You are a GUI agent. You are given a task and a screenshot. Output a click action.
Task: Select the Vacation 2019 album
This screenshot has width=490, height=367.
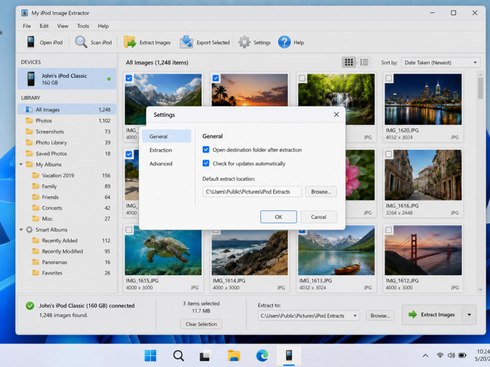pos(67,176)
